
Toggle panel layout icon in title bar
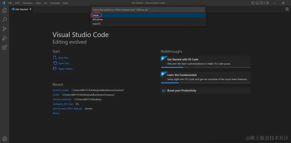257,3
